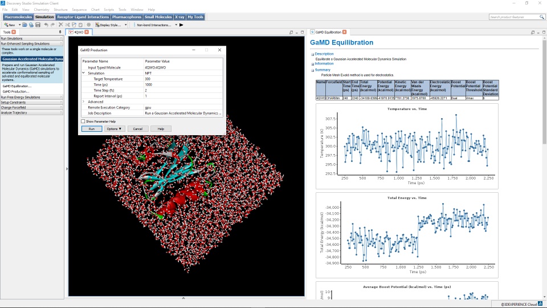Pin the Tools panel with pushpin icon
Image resolution: width=547 pixels, height=308 pixels.
(60, 32)
